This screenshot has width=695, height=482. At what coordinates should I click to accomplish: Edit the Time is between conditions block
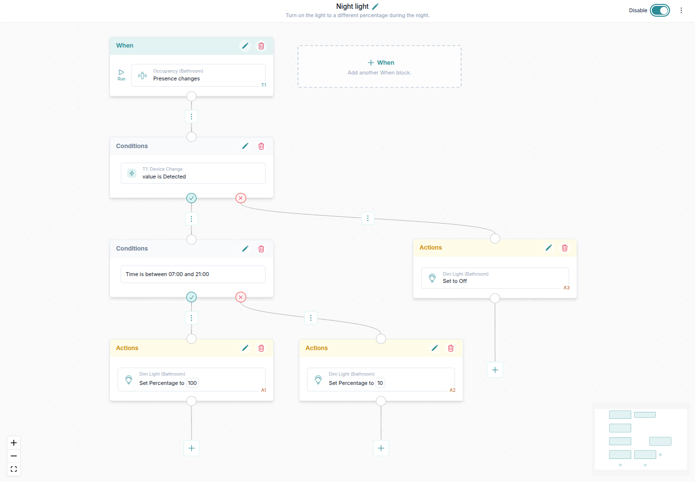click(x=245, y=249)
